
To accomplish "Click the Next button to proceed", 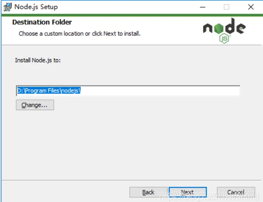I will [187, 192].
